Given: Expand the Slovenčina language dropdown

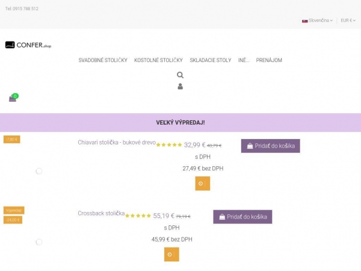Looking at the screenshot, I should (x=318, y=20).
